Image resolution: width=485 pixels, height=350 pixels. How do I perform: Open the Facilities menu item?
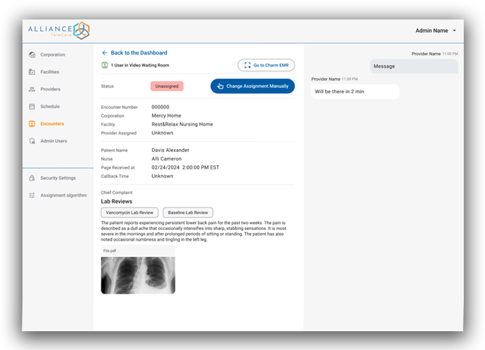50,72
